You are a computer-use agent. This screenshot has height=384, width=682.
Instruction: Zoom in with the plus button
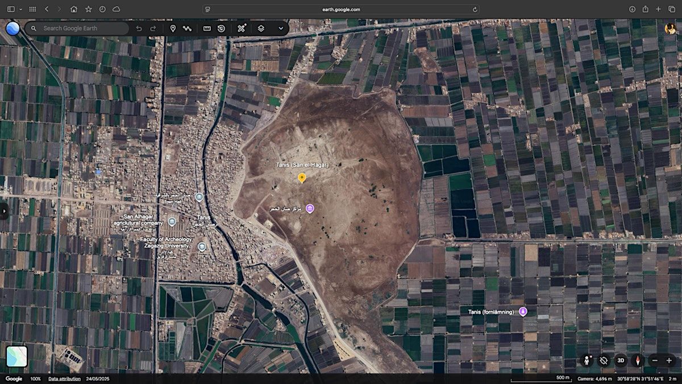point(669,361)
